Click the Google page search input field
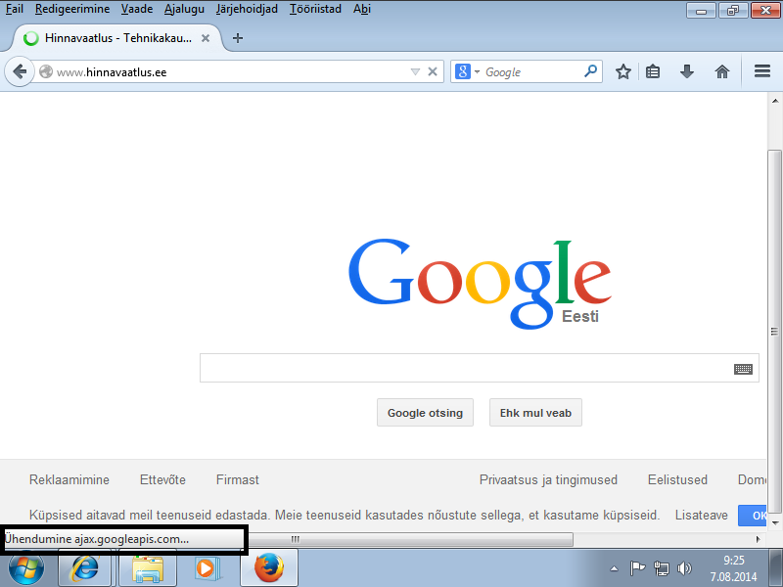 (480, 368)
